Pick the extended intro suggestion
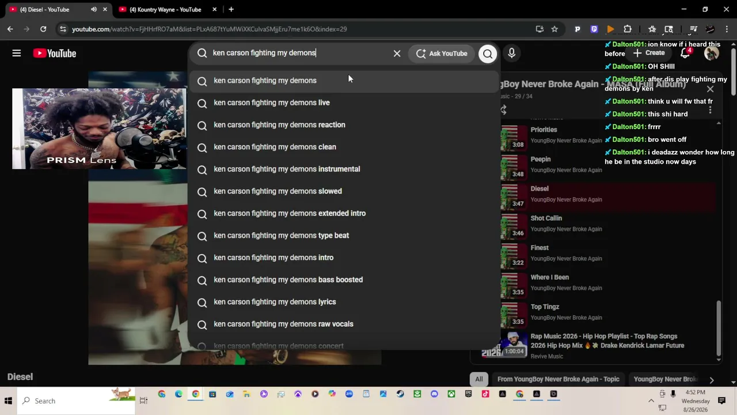This screenshot has width=737, height=415. 344,213
